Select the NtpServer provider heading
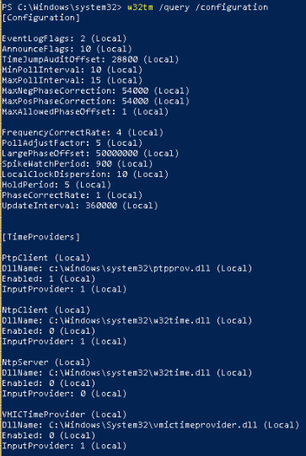Viewport: 306px width, 456px height. (x=46, y=362)
